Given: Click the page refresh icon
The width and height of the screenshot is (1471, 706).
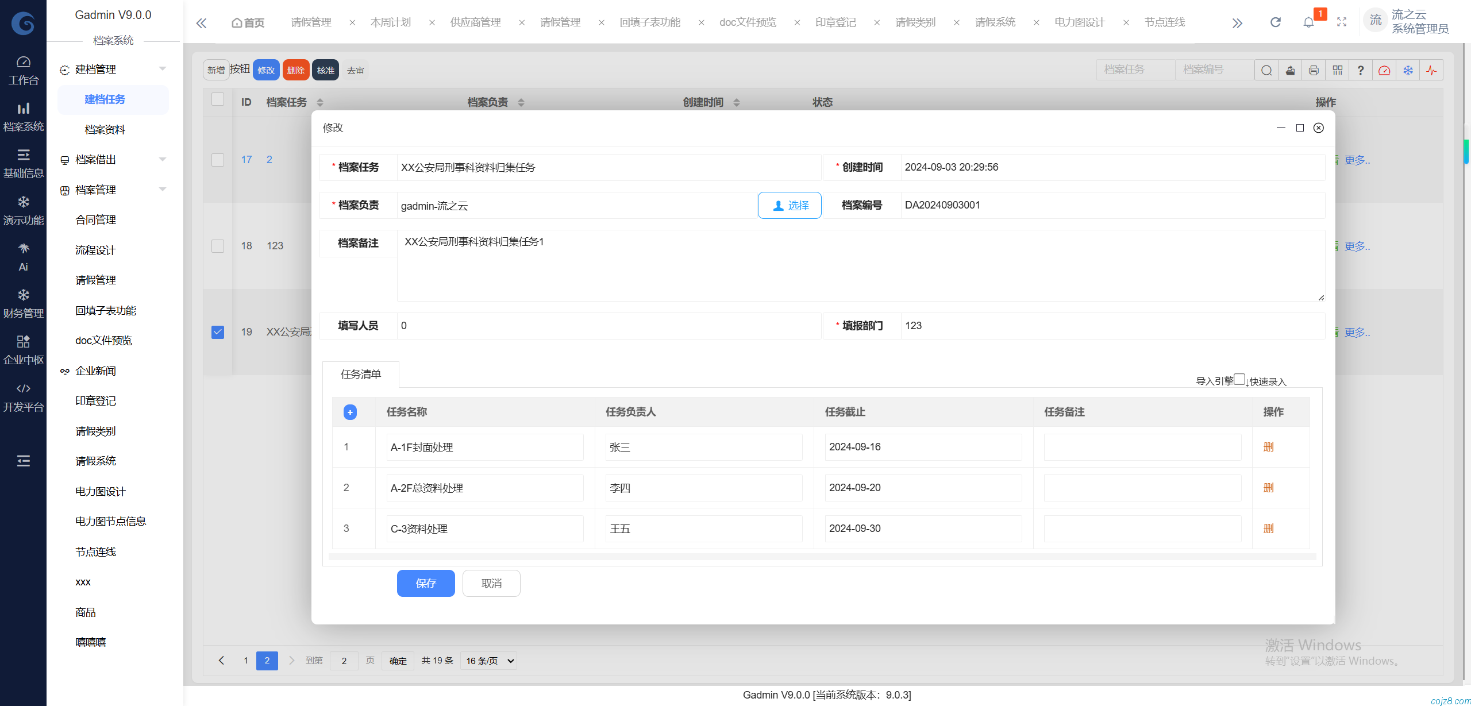Looking at the screenshot, I should click(1275, 22).
